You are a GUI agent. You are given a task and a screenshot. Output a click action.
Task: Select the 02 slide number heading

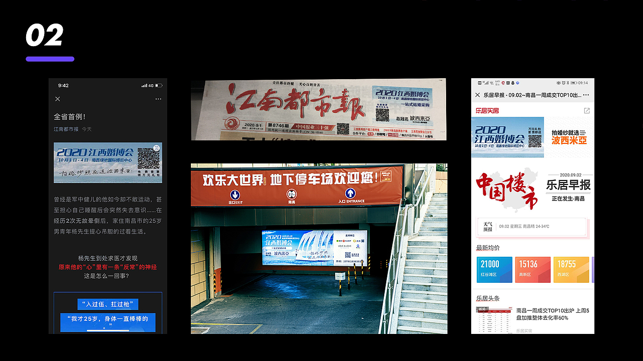click(45, 36)
